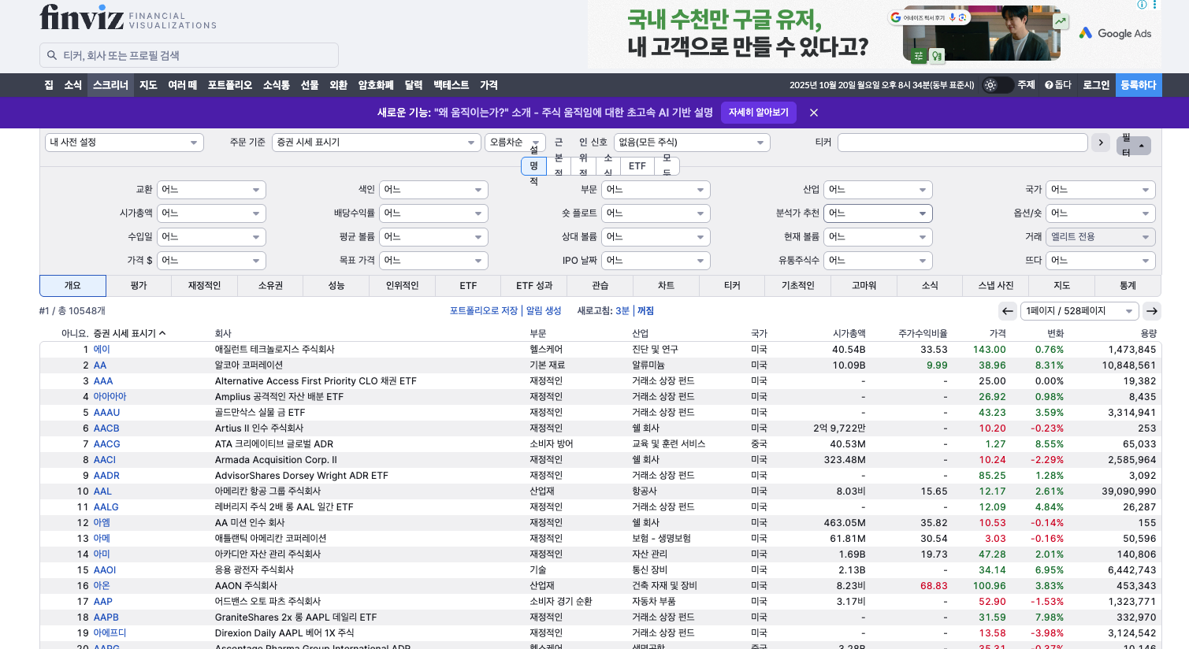Open the 스크리너 menu item
1189x649 pixels.
click(110, 85)
